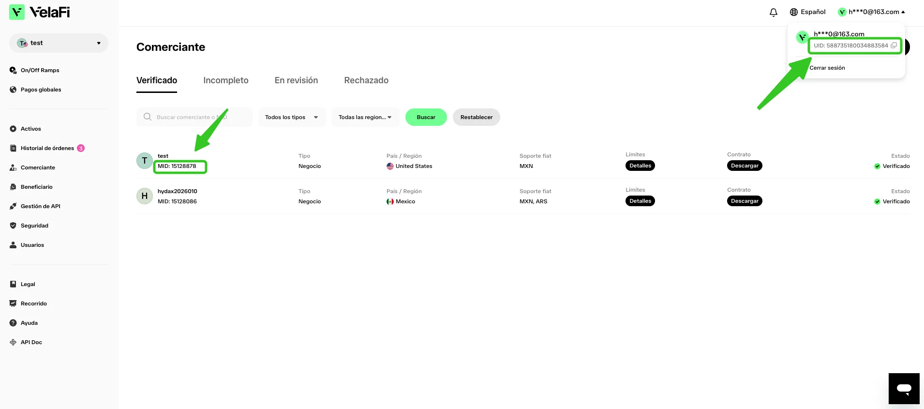Open the notifications bell
Image resolution: width=924 pixels, height=409 pixels.
[x=774, y=12]
